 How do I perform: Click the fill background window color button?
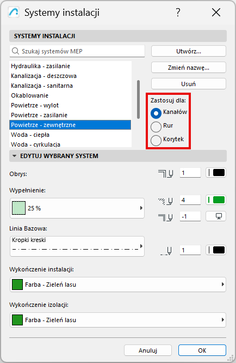point(216,216)
